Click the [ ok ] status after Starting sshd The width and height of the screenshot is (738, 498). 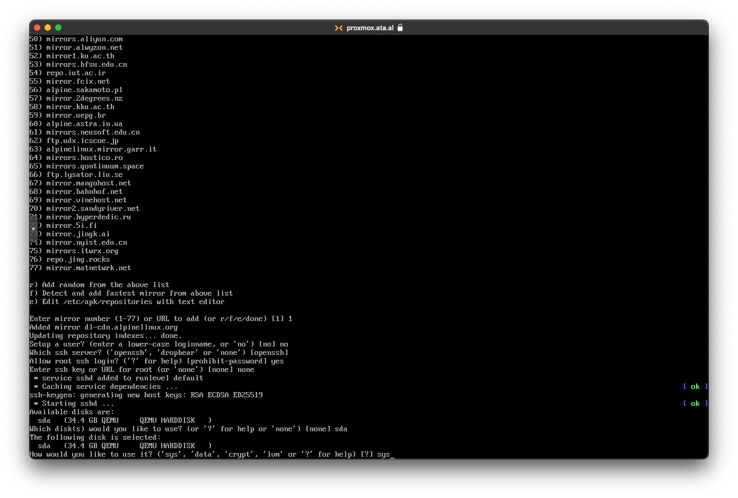coord(695,404)
